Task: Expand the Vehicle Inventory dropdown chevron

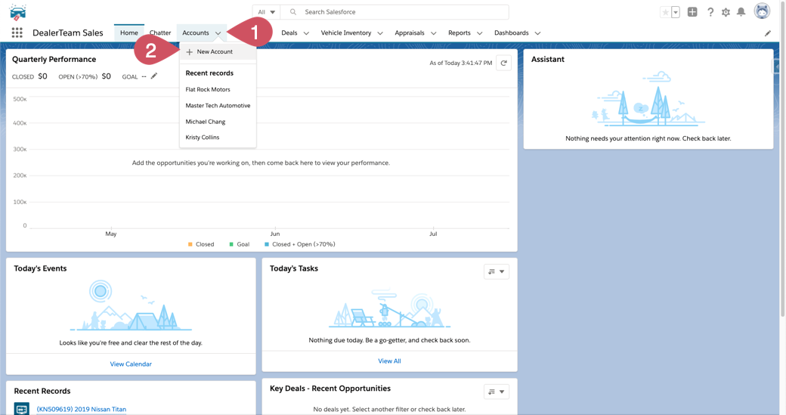Action: 380,33
